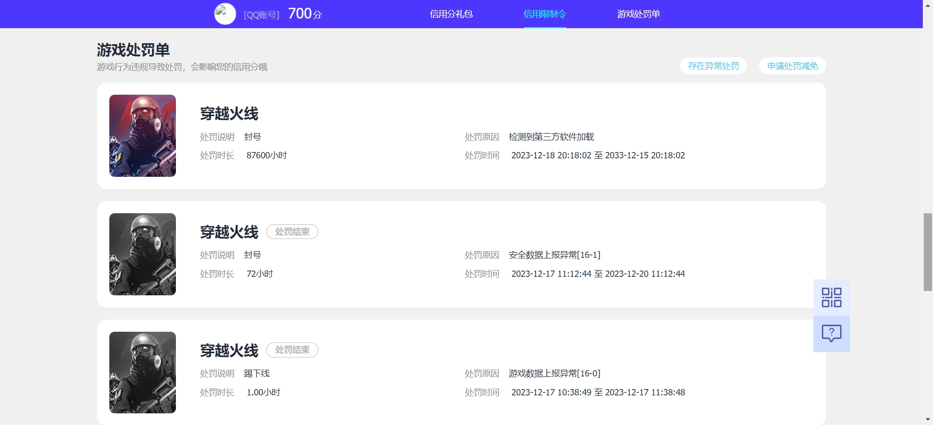Open the colored 穿越火线 thumbnail of the 87600小时 ban
The width and height of the screenshot is (933, 425).
click(142, 136)
